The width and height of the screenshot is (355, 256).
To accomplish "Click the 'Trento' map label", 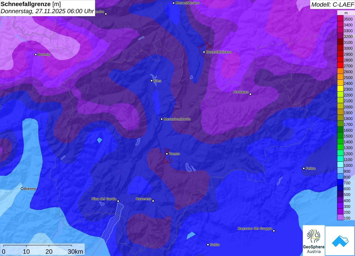I will click(174, 154).
